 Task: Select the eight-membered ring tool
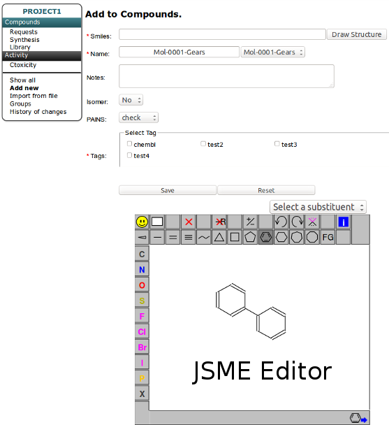tap(312, 238)
